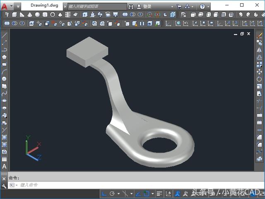
Task: Choose the Circle draw tool
Action: (x=4, y=79)
